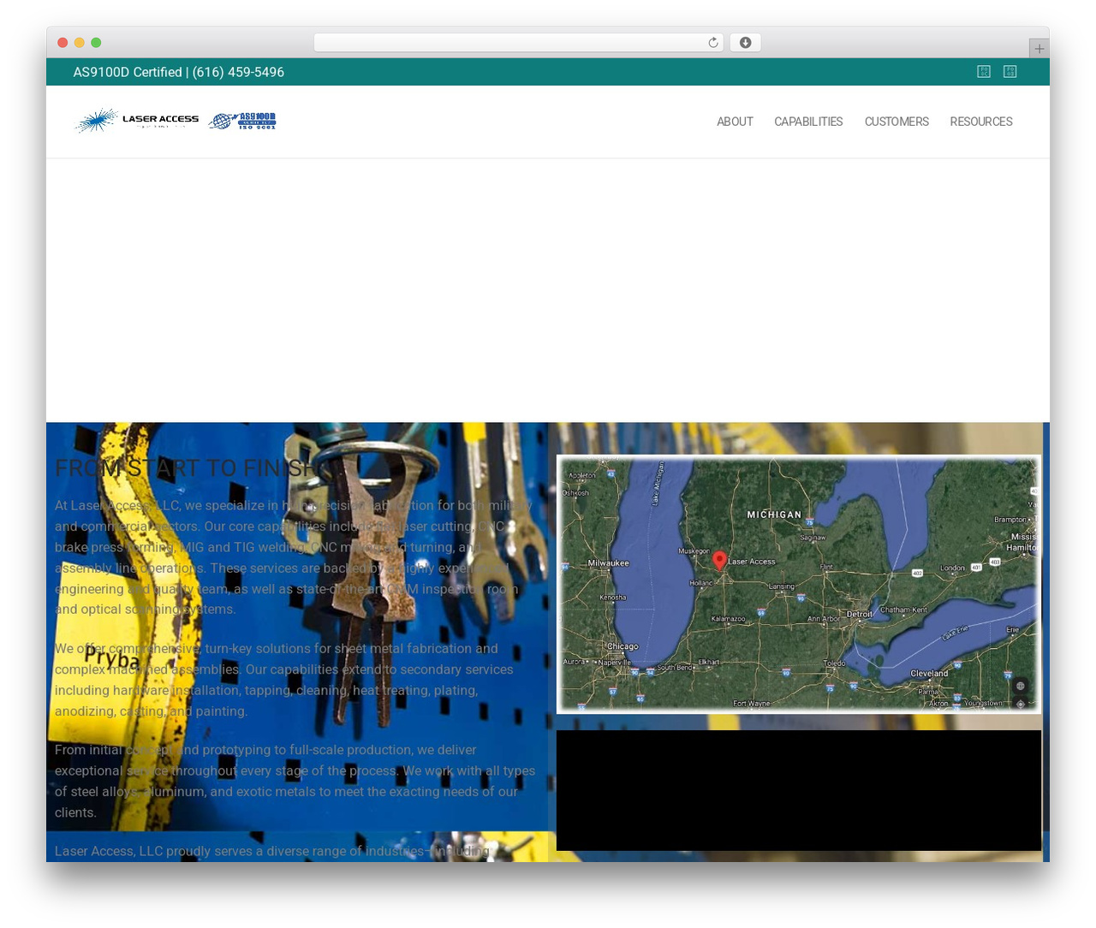This screenshot has height=928, width=1096.
Task: Click the Kalamazoo label on the map
Action: pyautogui.click(x=728, y=618)
